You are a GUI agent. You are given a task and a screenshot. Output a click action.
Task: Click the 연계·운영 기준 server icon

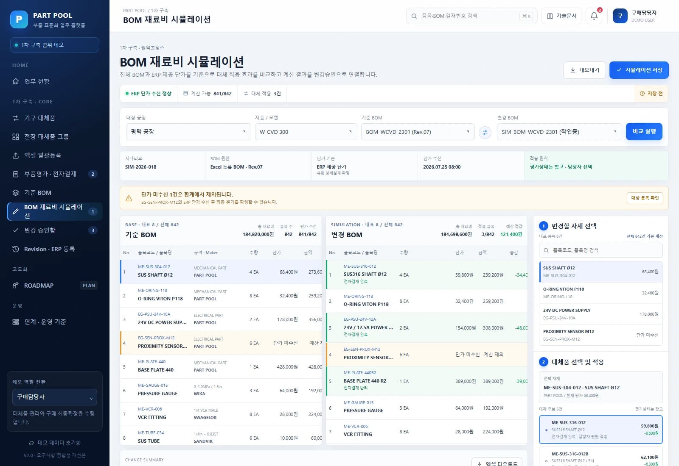(16, 322)
